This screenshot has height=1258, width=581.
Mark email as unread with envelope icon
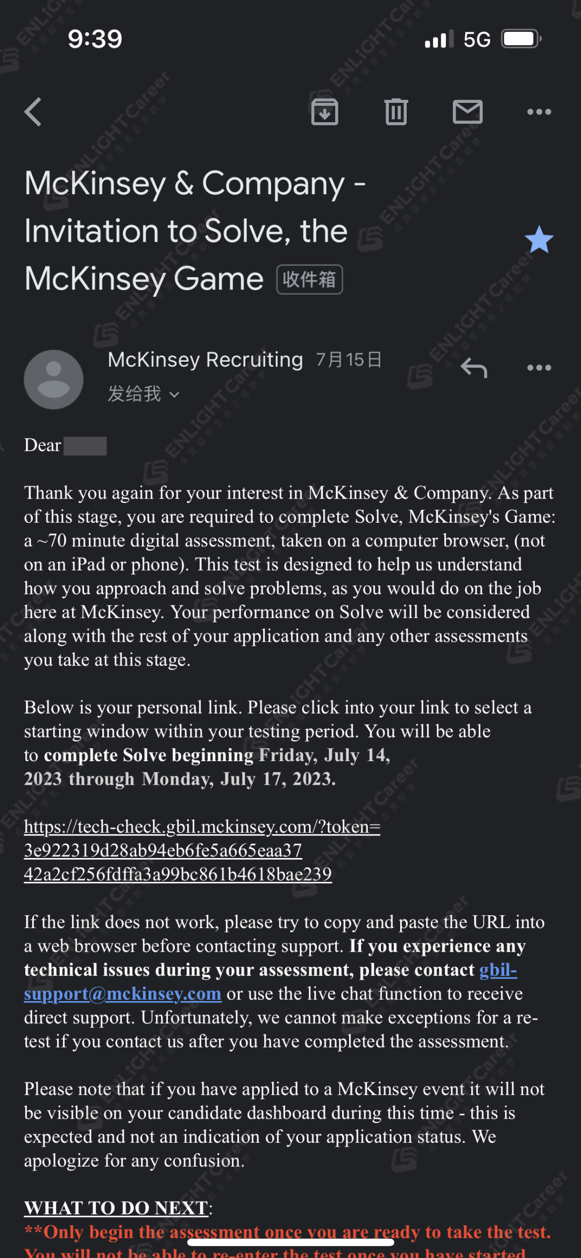(x=467, y=112)
